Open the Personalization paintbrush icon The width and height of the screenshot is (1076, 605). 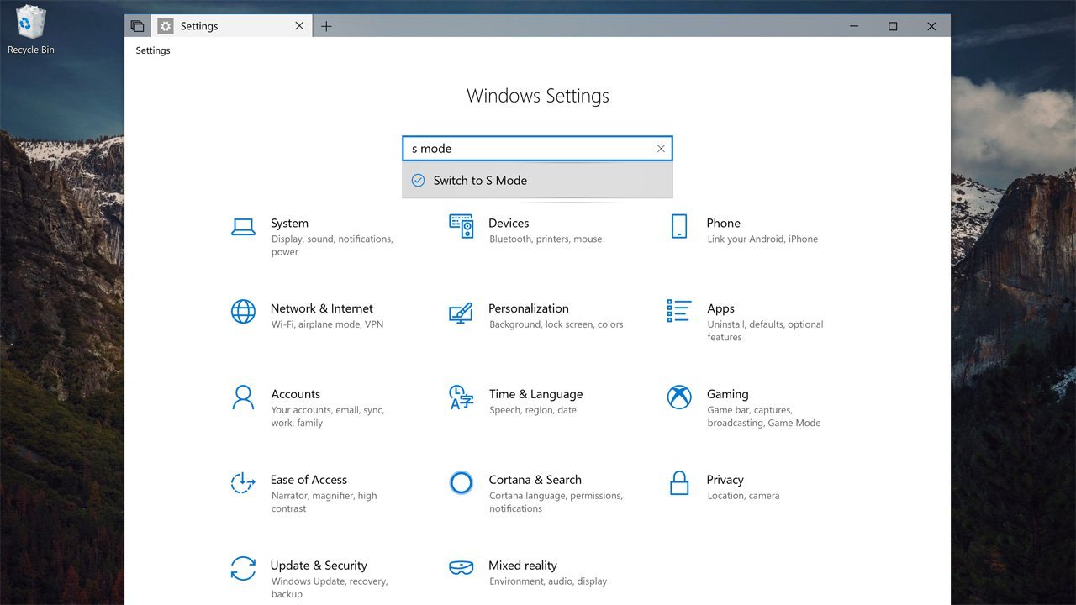(x=461, y=313)
